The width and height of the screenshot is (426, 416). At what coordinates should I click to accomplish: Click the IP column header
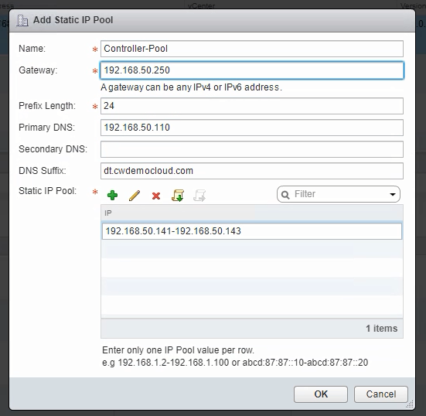pos(252,213)
